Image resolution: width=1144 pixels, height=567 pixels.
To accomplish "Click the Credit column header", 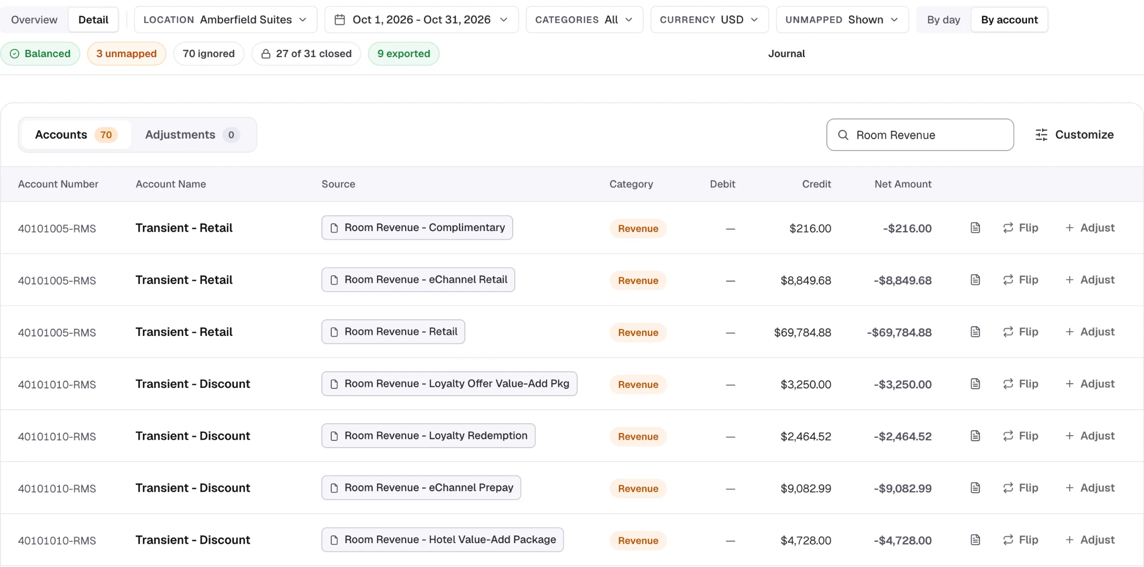I will click(816, 184).
